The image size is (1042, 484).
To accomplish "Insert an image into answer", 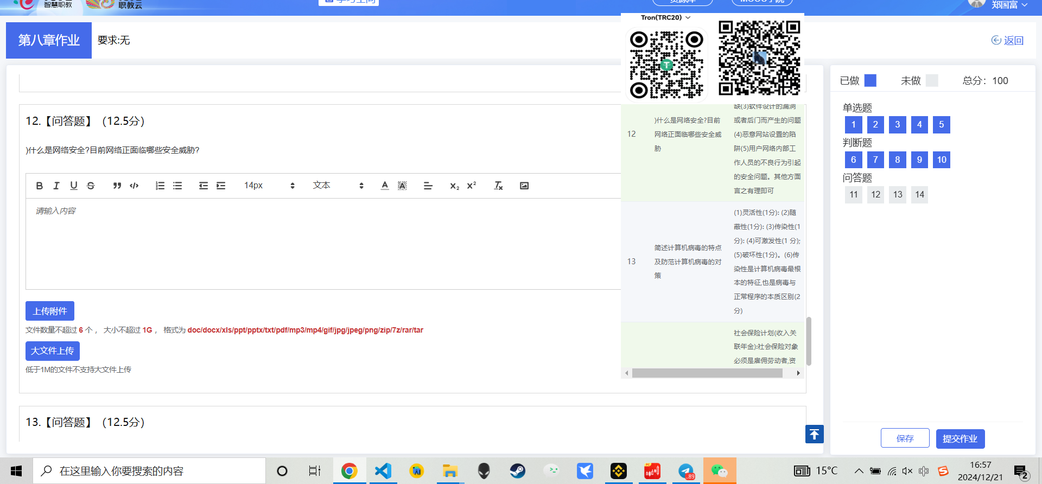I will tap(524, 186).
